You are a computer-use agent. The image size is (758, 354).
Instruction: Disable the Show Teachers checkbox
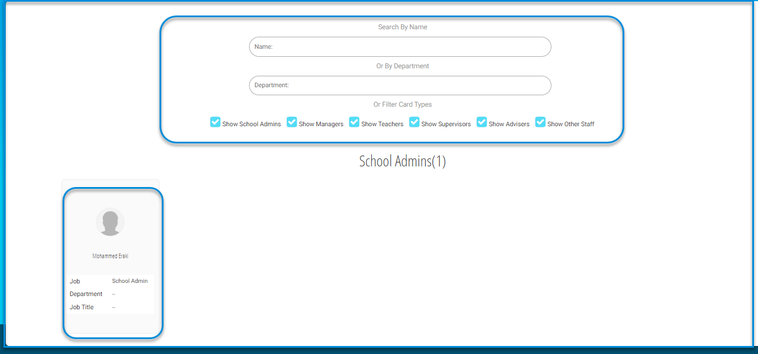coord(354,122)
